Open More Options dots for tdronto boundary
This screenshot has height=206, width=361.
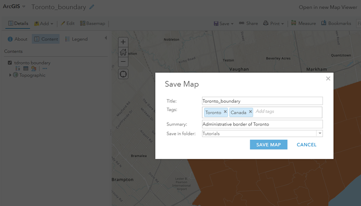pyautogui.click(x=45, y=68)
